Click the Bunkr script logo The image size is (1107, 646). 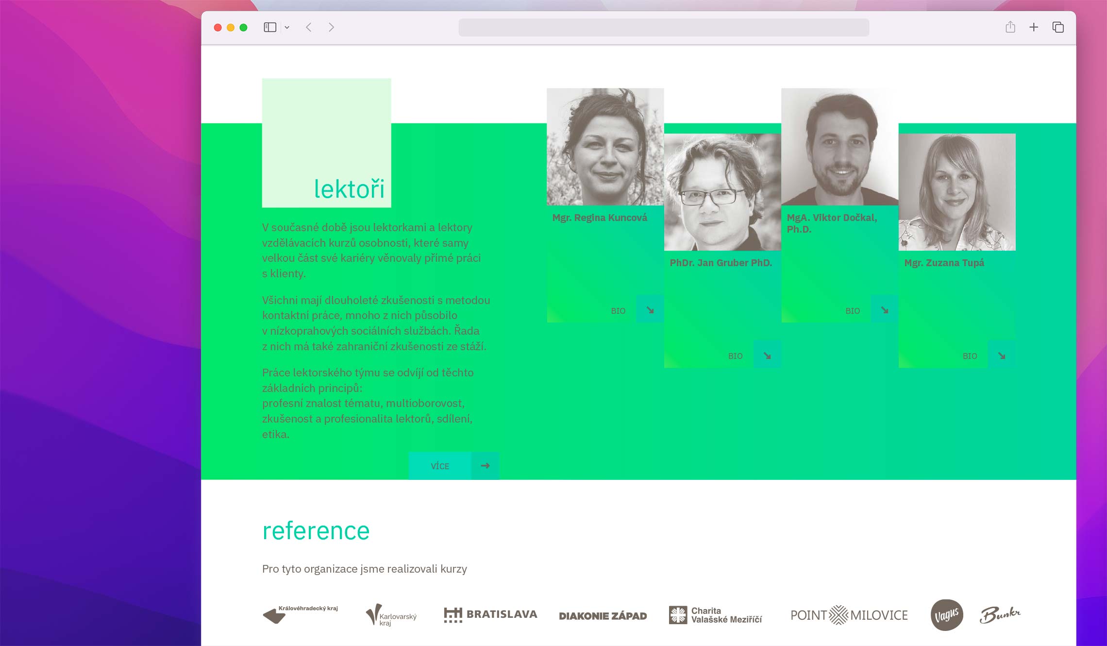tap(1000, 614)
